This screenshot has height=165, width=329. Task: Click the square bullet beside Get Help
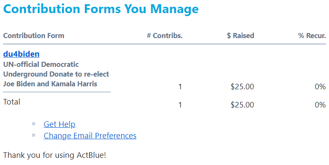click(33, 124)
